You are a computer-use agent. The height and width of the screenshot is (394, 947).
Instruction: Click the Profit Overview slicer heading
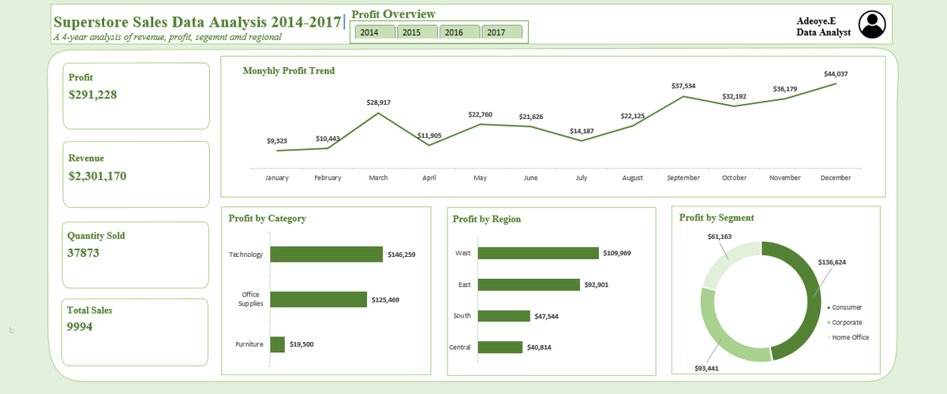(x=393, y=14)
